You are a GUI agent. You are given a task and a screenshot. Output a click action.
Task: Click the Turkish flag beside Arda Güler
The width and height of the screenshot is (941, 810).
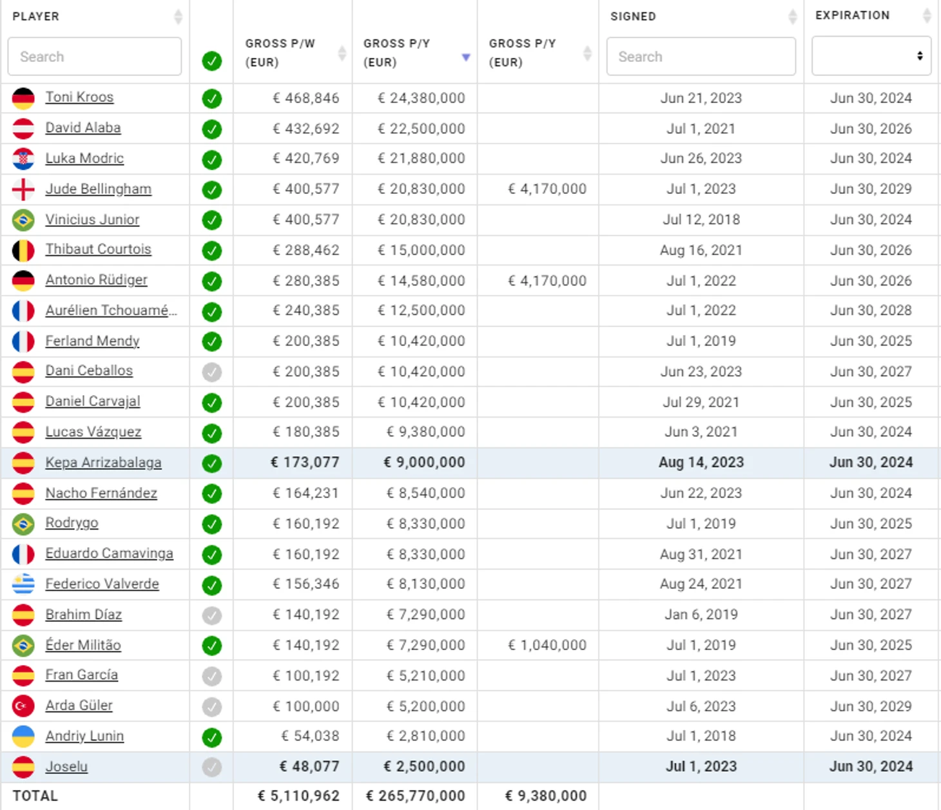(x=23, y=706)
